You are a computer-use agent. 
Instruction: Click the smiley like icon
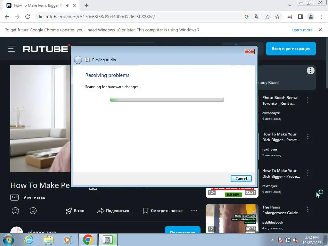pyautogui.click(x=15, y=211)
